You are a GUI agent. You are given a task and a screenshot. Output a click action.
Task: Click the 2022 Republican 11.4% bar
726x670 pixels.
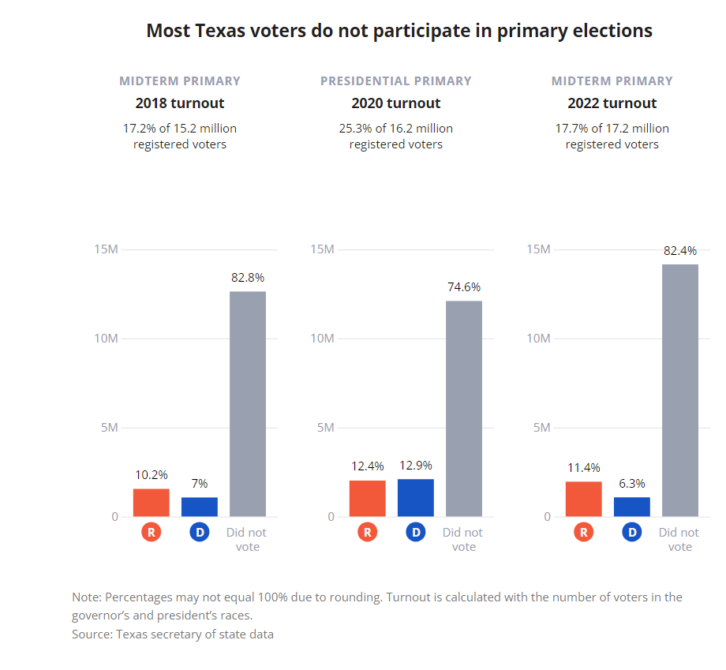[x=584, y=500]
